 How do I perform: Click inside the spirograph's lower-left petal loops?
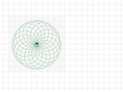click(25, 56)
